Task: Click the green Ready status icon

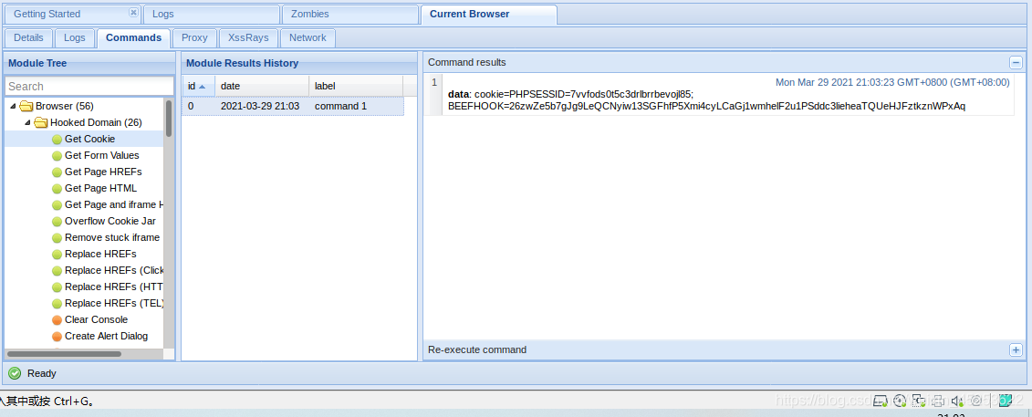Action: point(15,373)
